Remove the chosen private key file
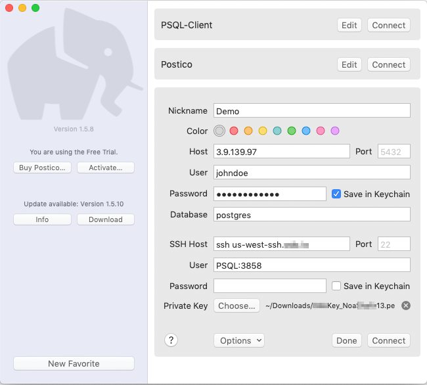 [x=406, y=306]
